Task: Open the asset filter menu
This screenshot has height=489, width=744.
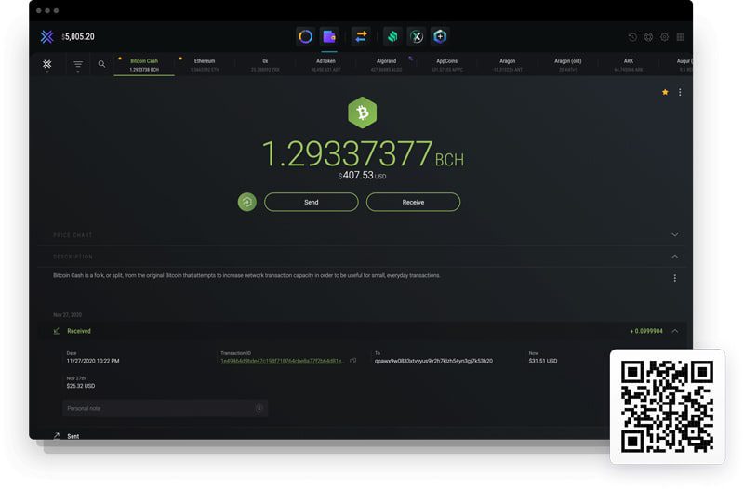Action: click(78, 65)
